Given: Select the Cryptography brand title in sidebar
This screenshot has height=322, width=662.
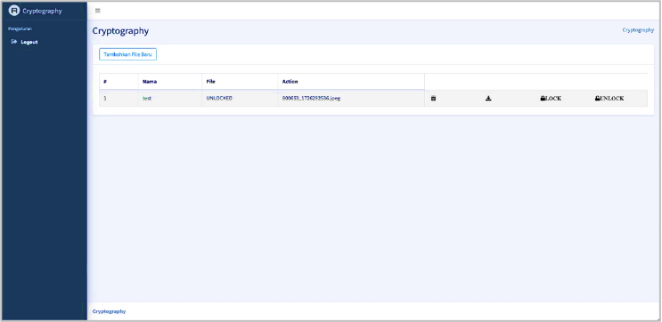Looking at the screenshot, I should (x=42, y=11).
